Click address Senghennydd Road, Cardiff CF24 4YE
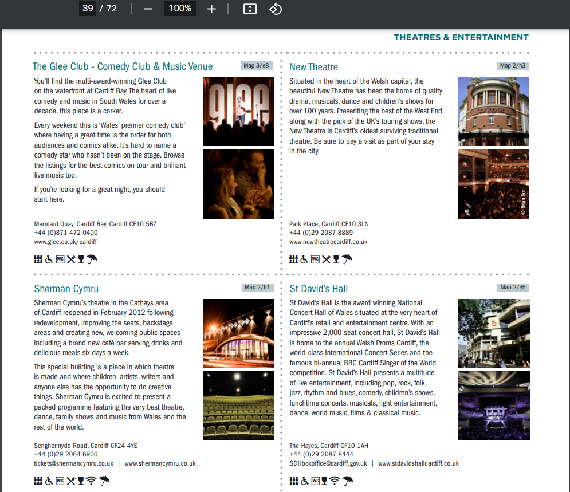Image resolution: width=570 pixels, height=492 pixels. pyautogui.click(x=85, y=446)
